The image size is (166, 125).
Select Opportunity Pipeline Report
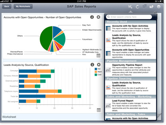pyautogui.click(x=130, y=70)
